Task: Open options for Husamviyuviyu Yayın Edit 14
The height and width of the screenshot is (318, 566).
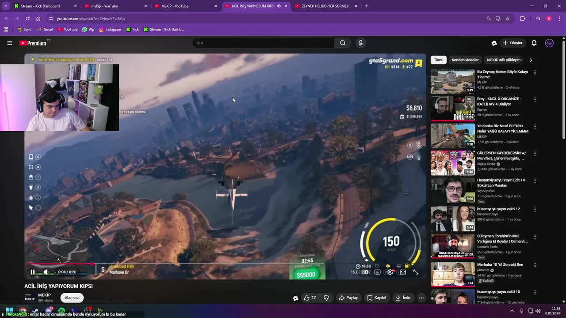Action: click(535, 181)
